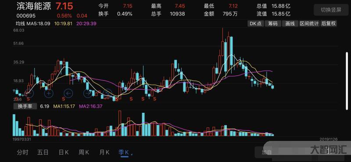The image size is (351, 162).
Task: Click the 均线 MA5:18.09 label
Action: coord(33,24)
